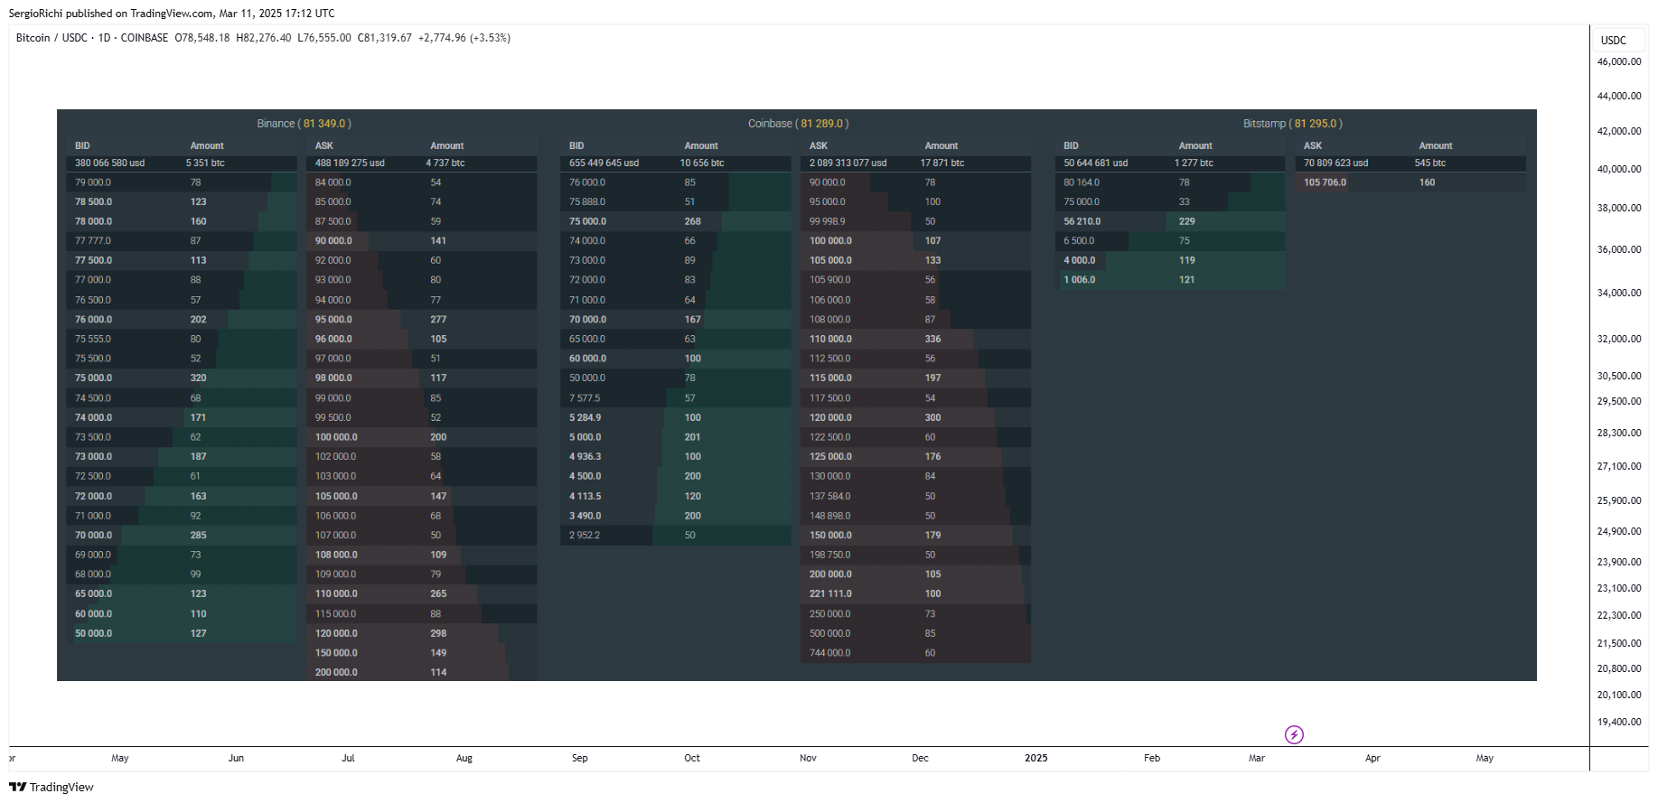Click the Binance bid price 77 777.0
Screen dimensions: 1658x803
[93, 241]
